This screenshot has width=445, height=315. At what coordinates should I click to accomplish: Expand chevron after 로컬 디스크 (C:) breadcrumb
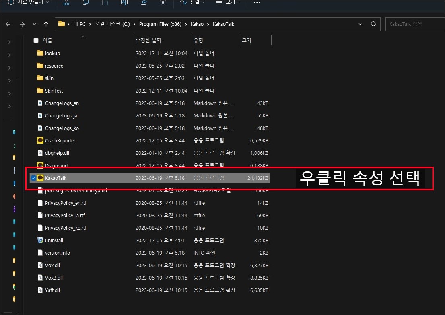(134, 24)
